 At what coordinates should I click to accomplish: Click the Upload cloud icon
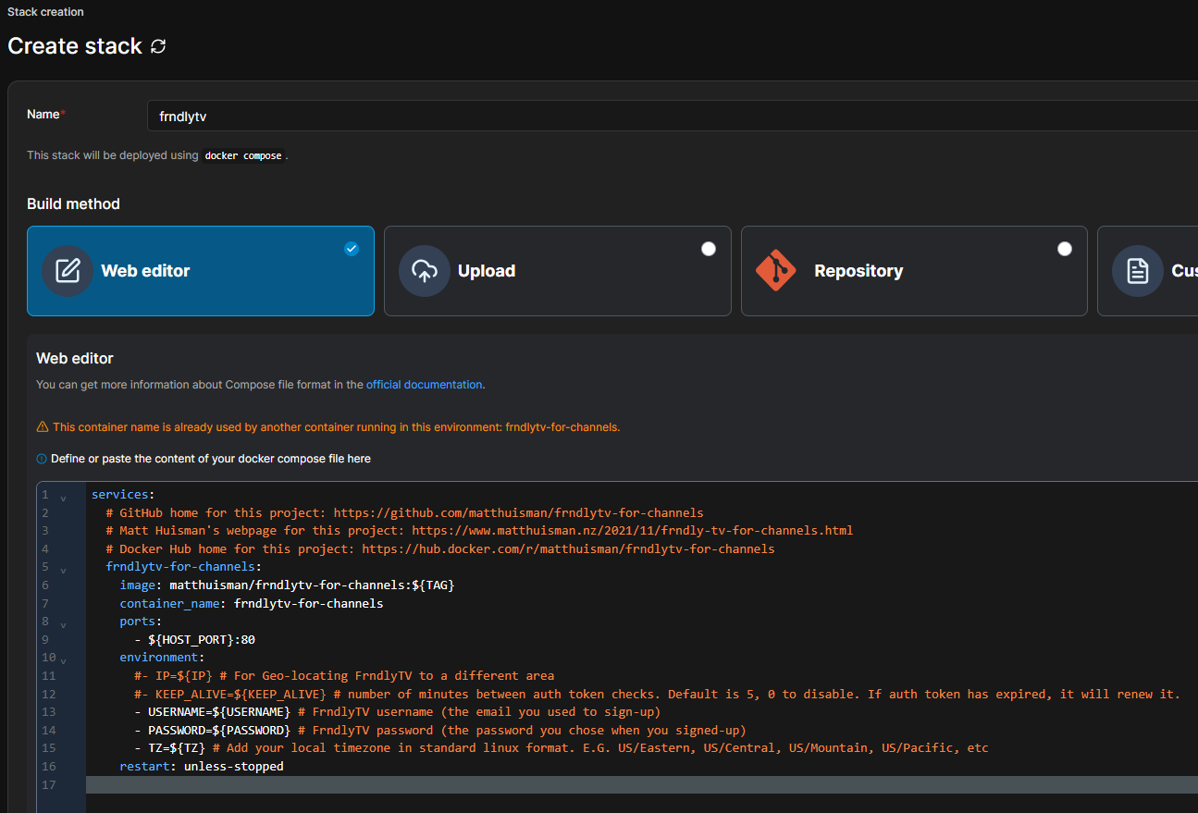click(x=425, y=271)
